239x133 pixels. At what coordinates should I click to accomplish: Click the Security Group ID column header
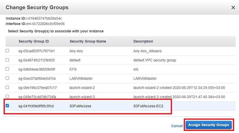tap(34, 41)
